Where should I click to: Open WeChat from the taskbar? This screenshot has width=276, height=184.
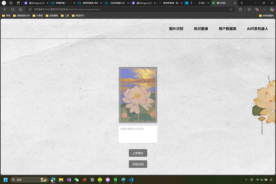77,180
